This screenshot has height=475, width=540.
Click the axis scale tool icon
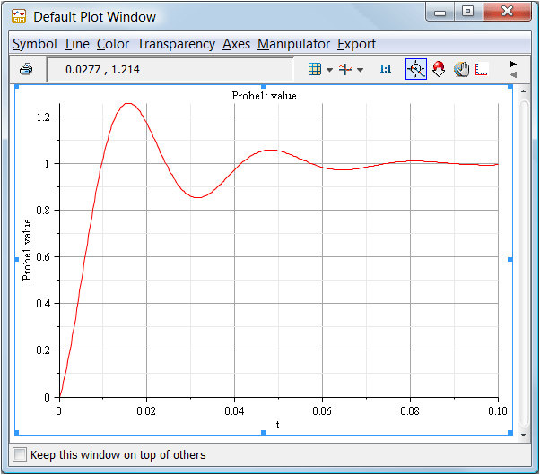tap(482, 69)
